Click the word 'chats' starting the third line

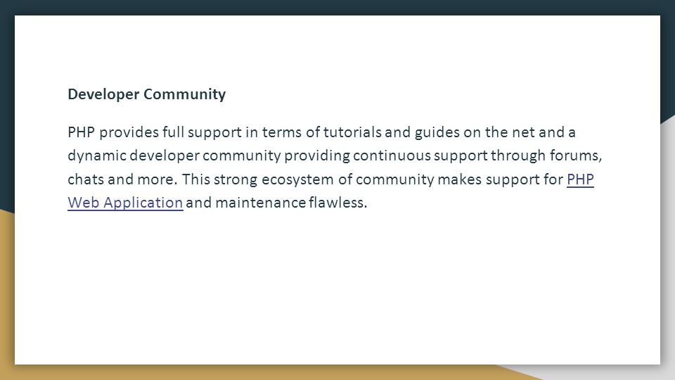[86, 179]
